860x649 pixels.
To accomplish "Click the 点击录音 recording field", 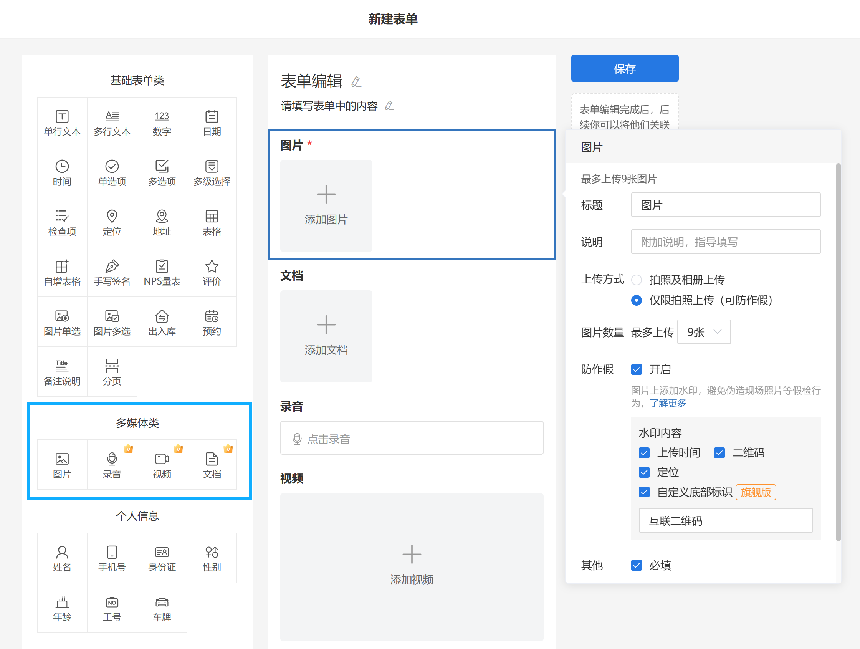I will (x=412, y=438).
